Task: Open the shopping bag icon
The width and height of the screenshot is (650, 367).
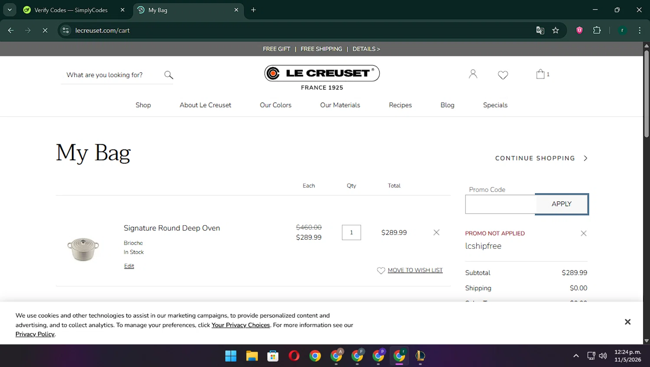Action: 540,74
